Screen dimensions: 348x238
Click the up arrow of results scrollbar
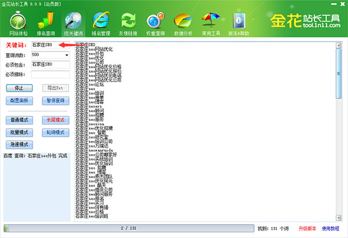click(339, 45)
